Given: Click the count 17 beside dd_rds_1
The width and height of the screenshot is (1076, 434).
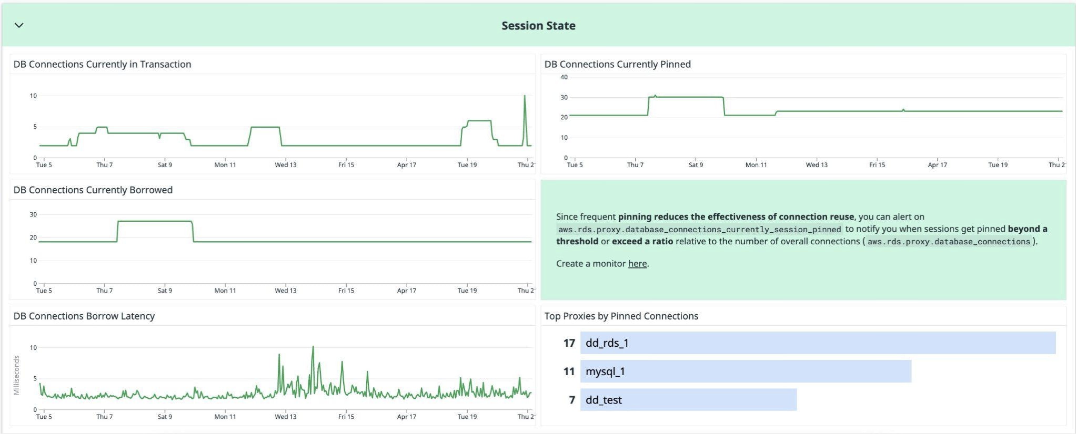Looking at the screenshot, I should tap(569, 343).
